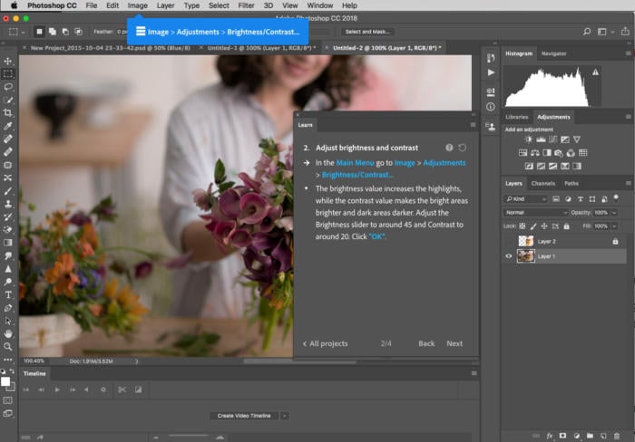Split the timeline clip with the scissors icon
The width and height of the screenshot is (635, 442).
[121, 389]
